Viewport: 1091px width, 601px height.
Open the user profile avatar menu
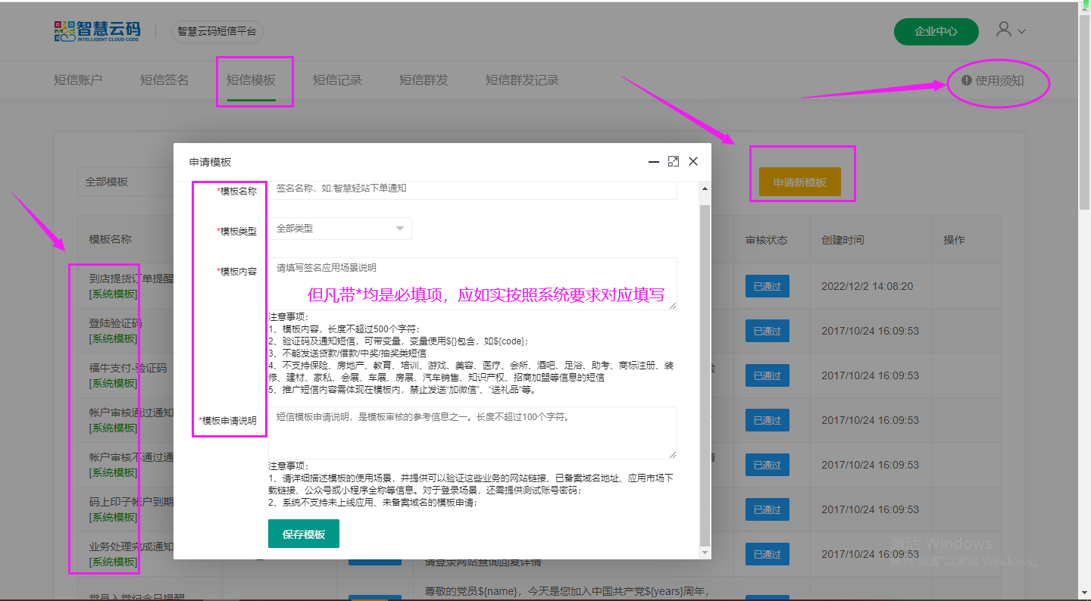[x=1004, y=30]
